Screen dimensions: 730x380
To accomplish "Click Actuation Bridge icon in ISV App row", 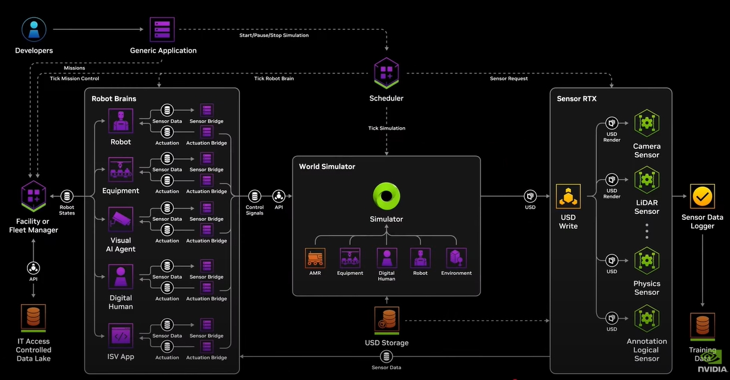I will coord(206,347).
